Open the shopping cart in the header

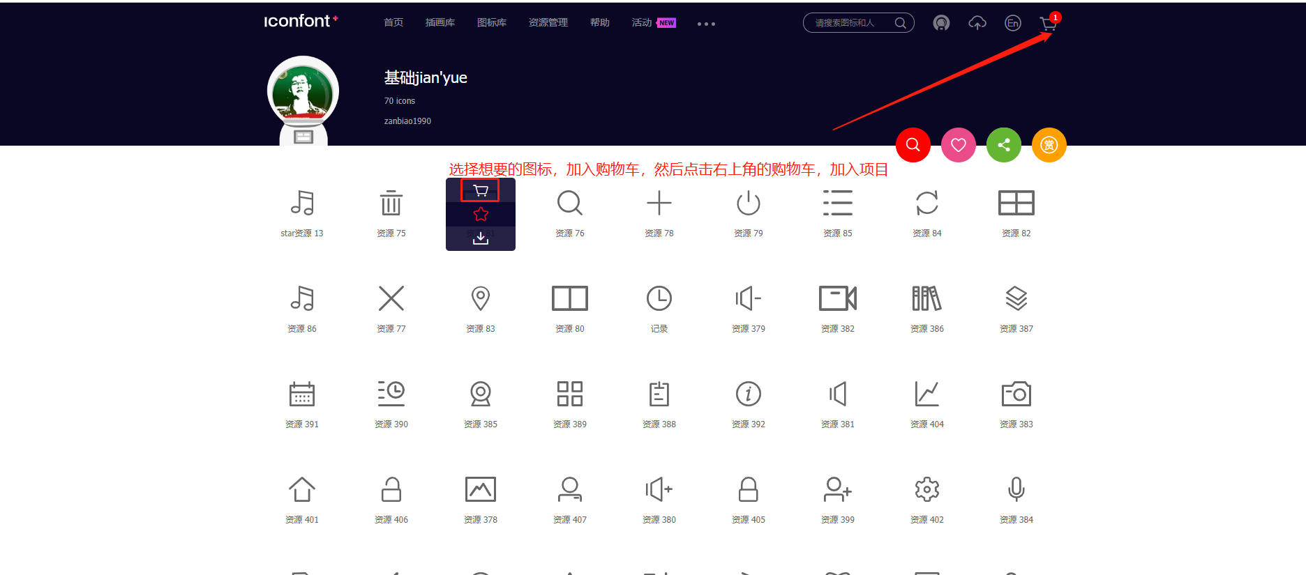click(x=1048, y=24)
